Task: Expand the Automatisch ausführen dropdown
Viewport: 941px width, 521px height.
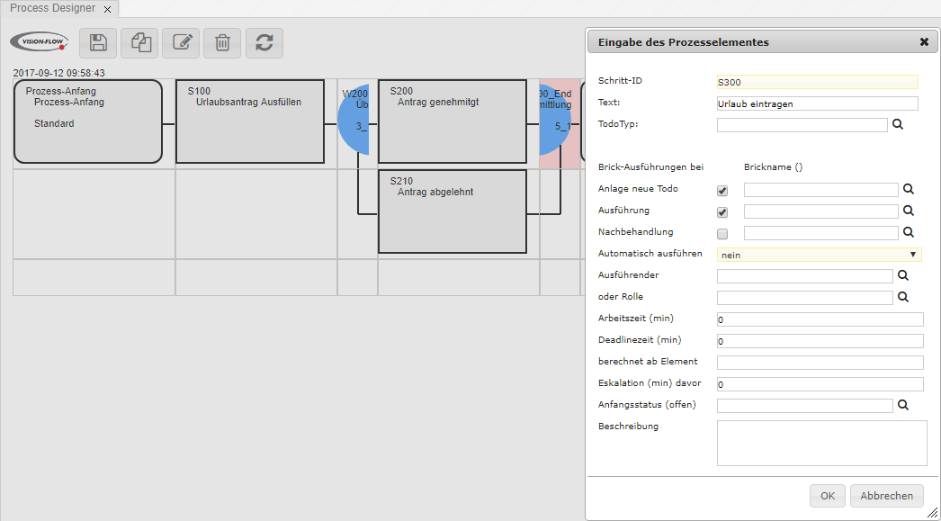Action: (819, 255)
